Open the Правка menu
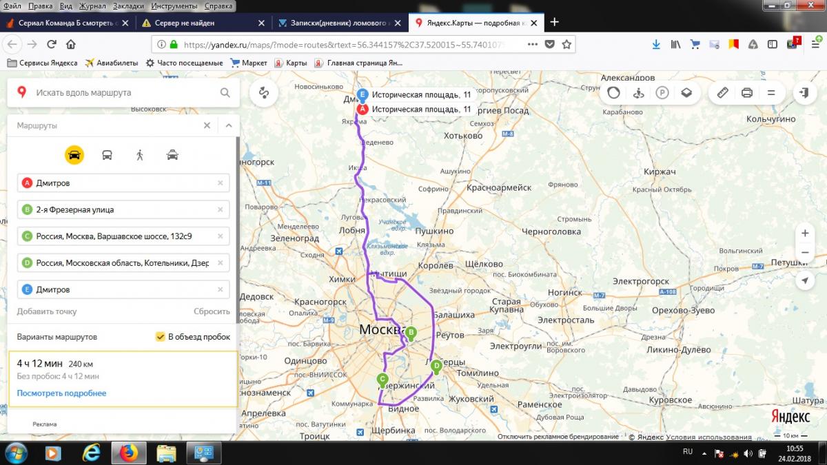 click(x=41, y=5)
